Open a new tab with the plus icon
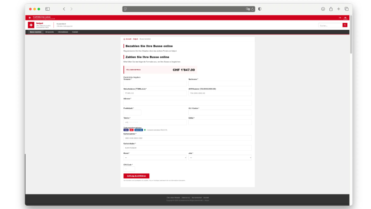The image size is (371, 209). [339, 9]
